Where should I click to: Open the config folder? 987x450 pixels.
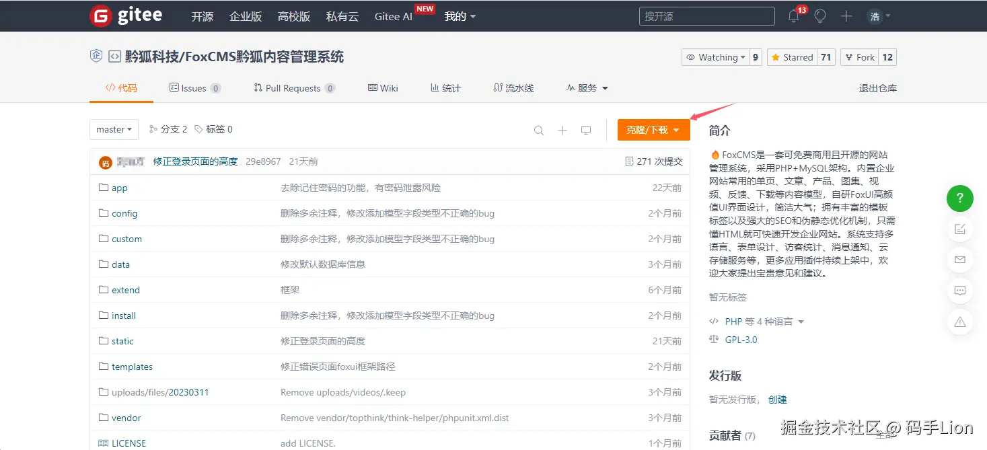coord(124,213)
